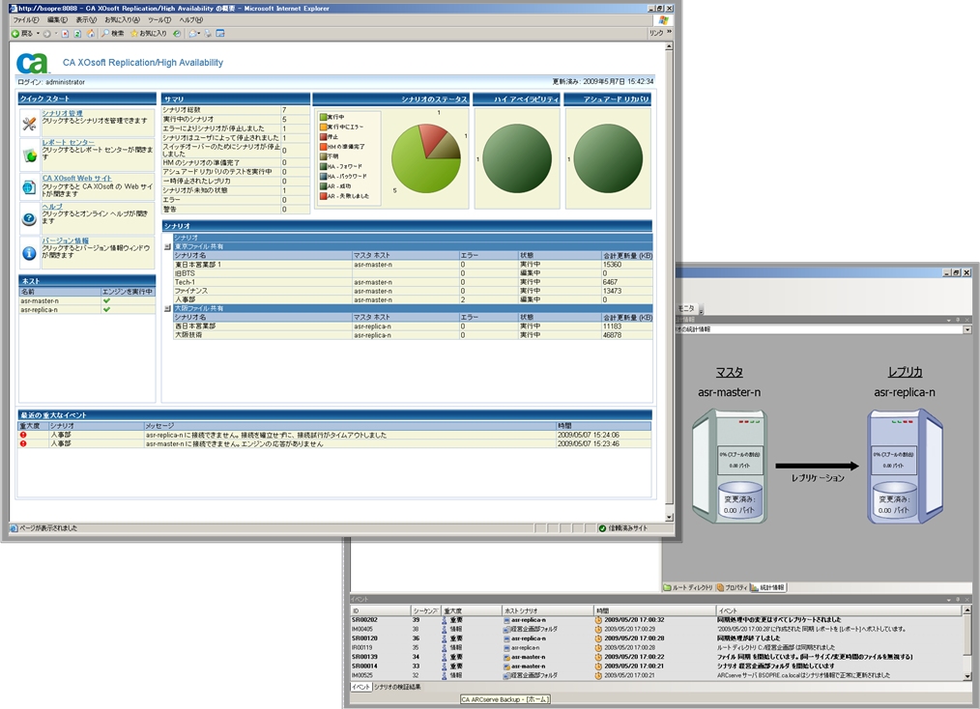Viewport: 980px width, 709px height.
Task: Switch to the ルート ディレクトリ tab
Action: [x=688, y=588]
